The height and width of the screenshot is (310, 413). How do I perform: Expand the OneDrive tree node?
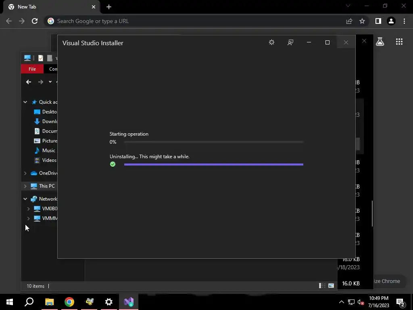pos(25,173)
